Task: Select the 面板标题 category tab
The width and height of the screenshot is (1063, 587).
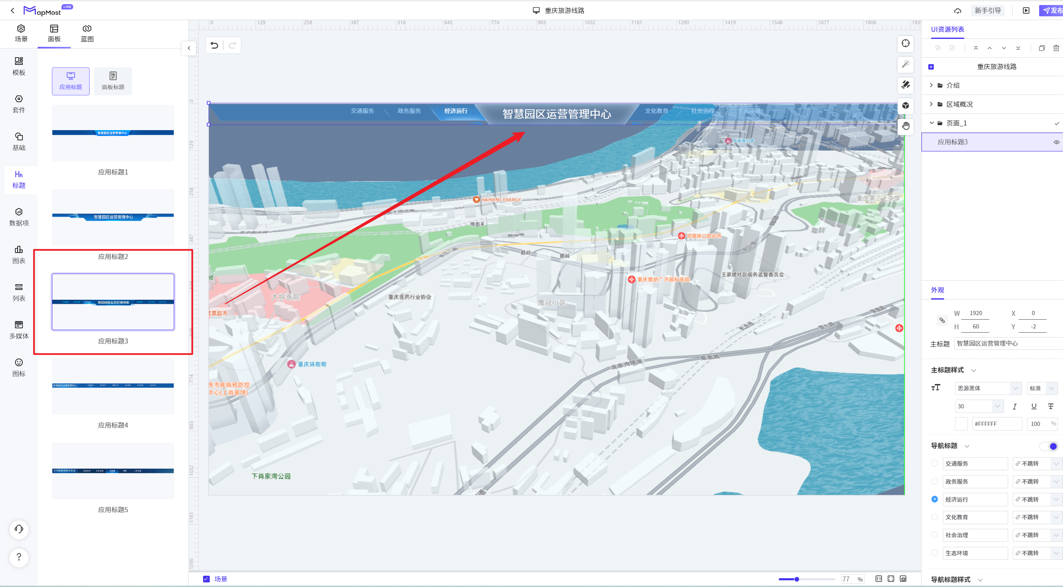Action: click(113, 81)
